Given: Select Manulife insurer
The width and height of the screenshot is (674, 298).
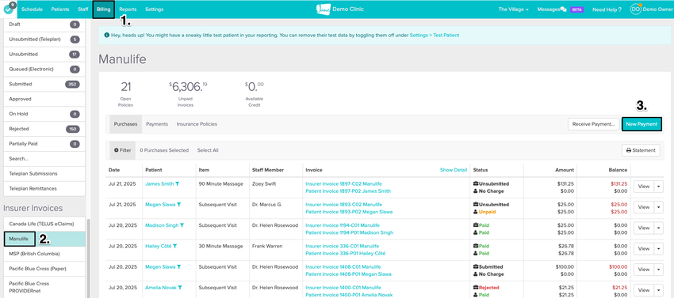Looking at the screenshot, I should click(44, 239).
